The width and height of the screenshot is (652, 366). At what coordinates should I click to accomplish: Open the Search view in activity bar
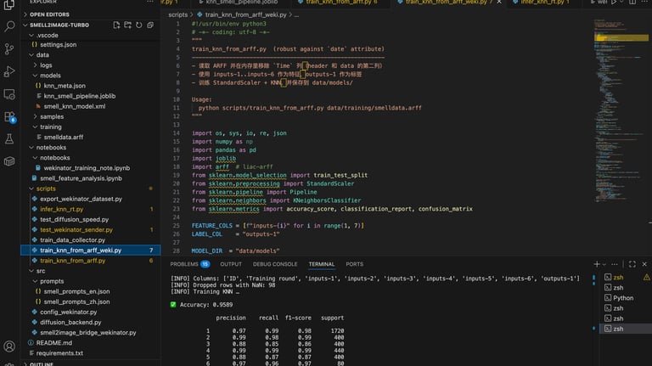[x=9, y=26]
